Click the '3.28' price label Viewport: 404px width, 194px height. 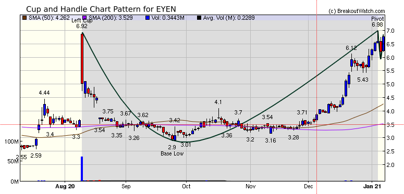tap(293, 138)
